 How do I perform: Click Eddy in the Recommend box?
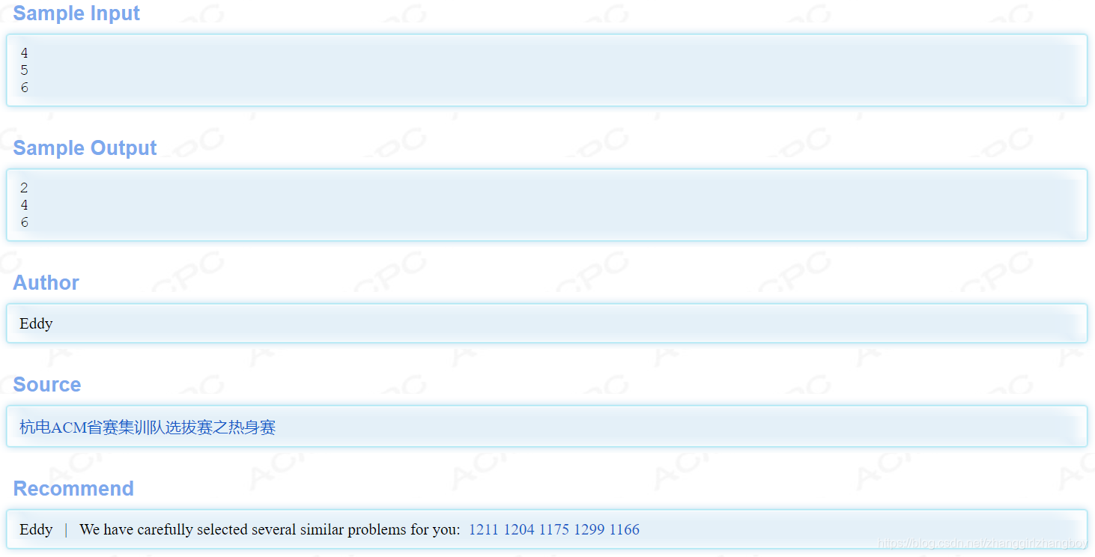[x=36, y=530]
